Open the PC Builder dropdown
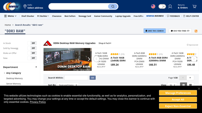 coord(43,16)
